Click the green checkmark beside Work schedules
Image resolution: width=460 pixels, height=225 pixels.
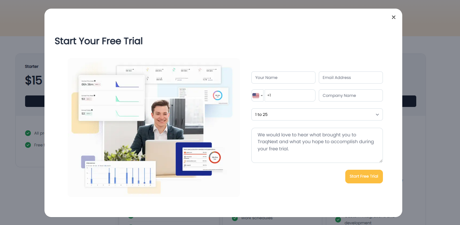tap(235, 218)
